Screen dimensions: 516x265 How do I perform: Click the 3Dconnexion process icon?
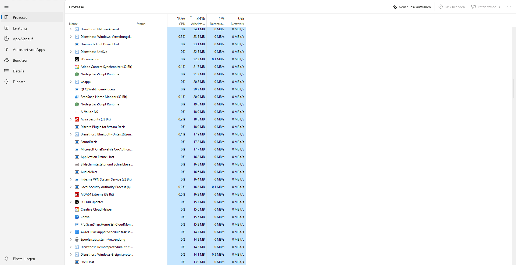point(77,59)
